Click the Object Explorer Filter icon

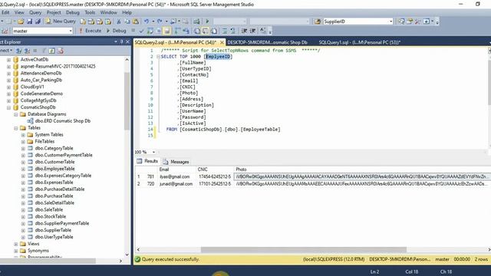pos(44,51)
